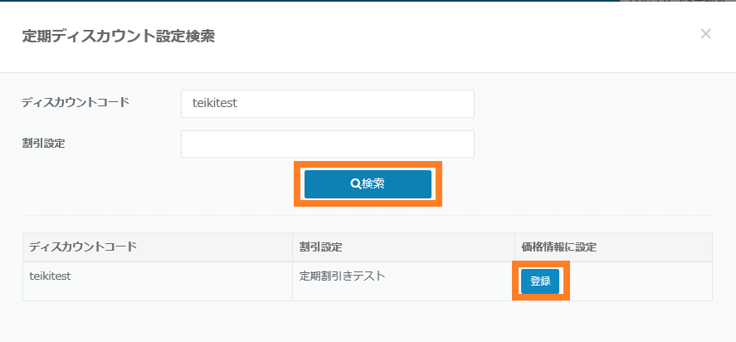Close the 定期ディスカウント設定検索 dialog
Viewport: 736px width, 342px height.
coord(705,34)
